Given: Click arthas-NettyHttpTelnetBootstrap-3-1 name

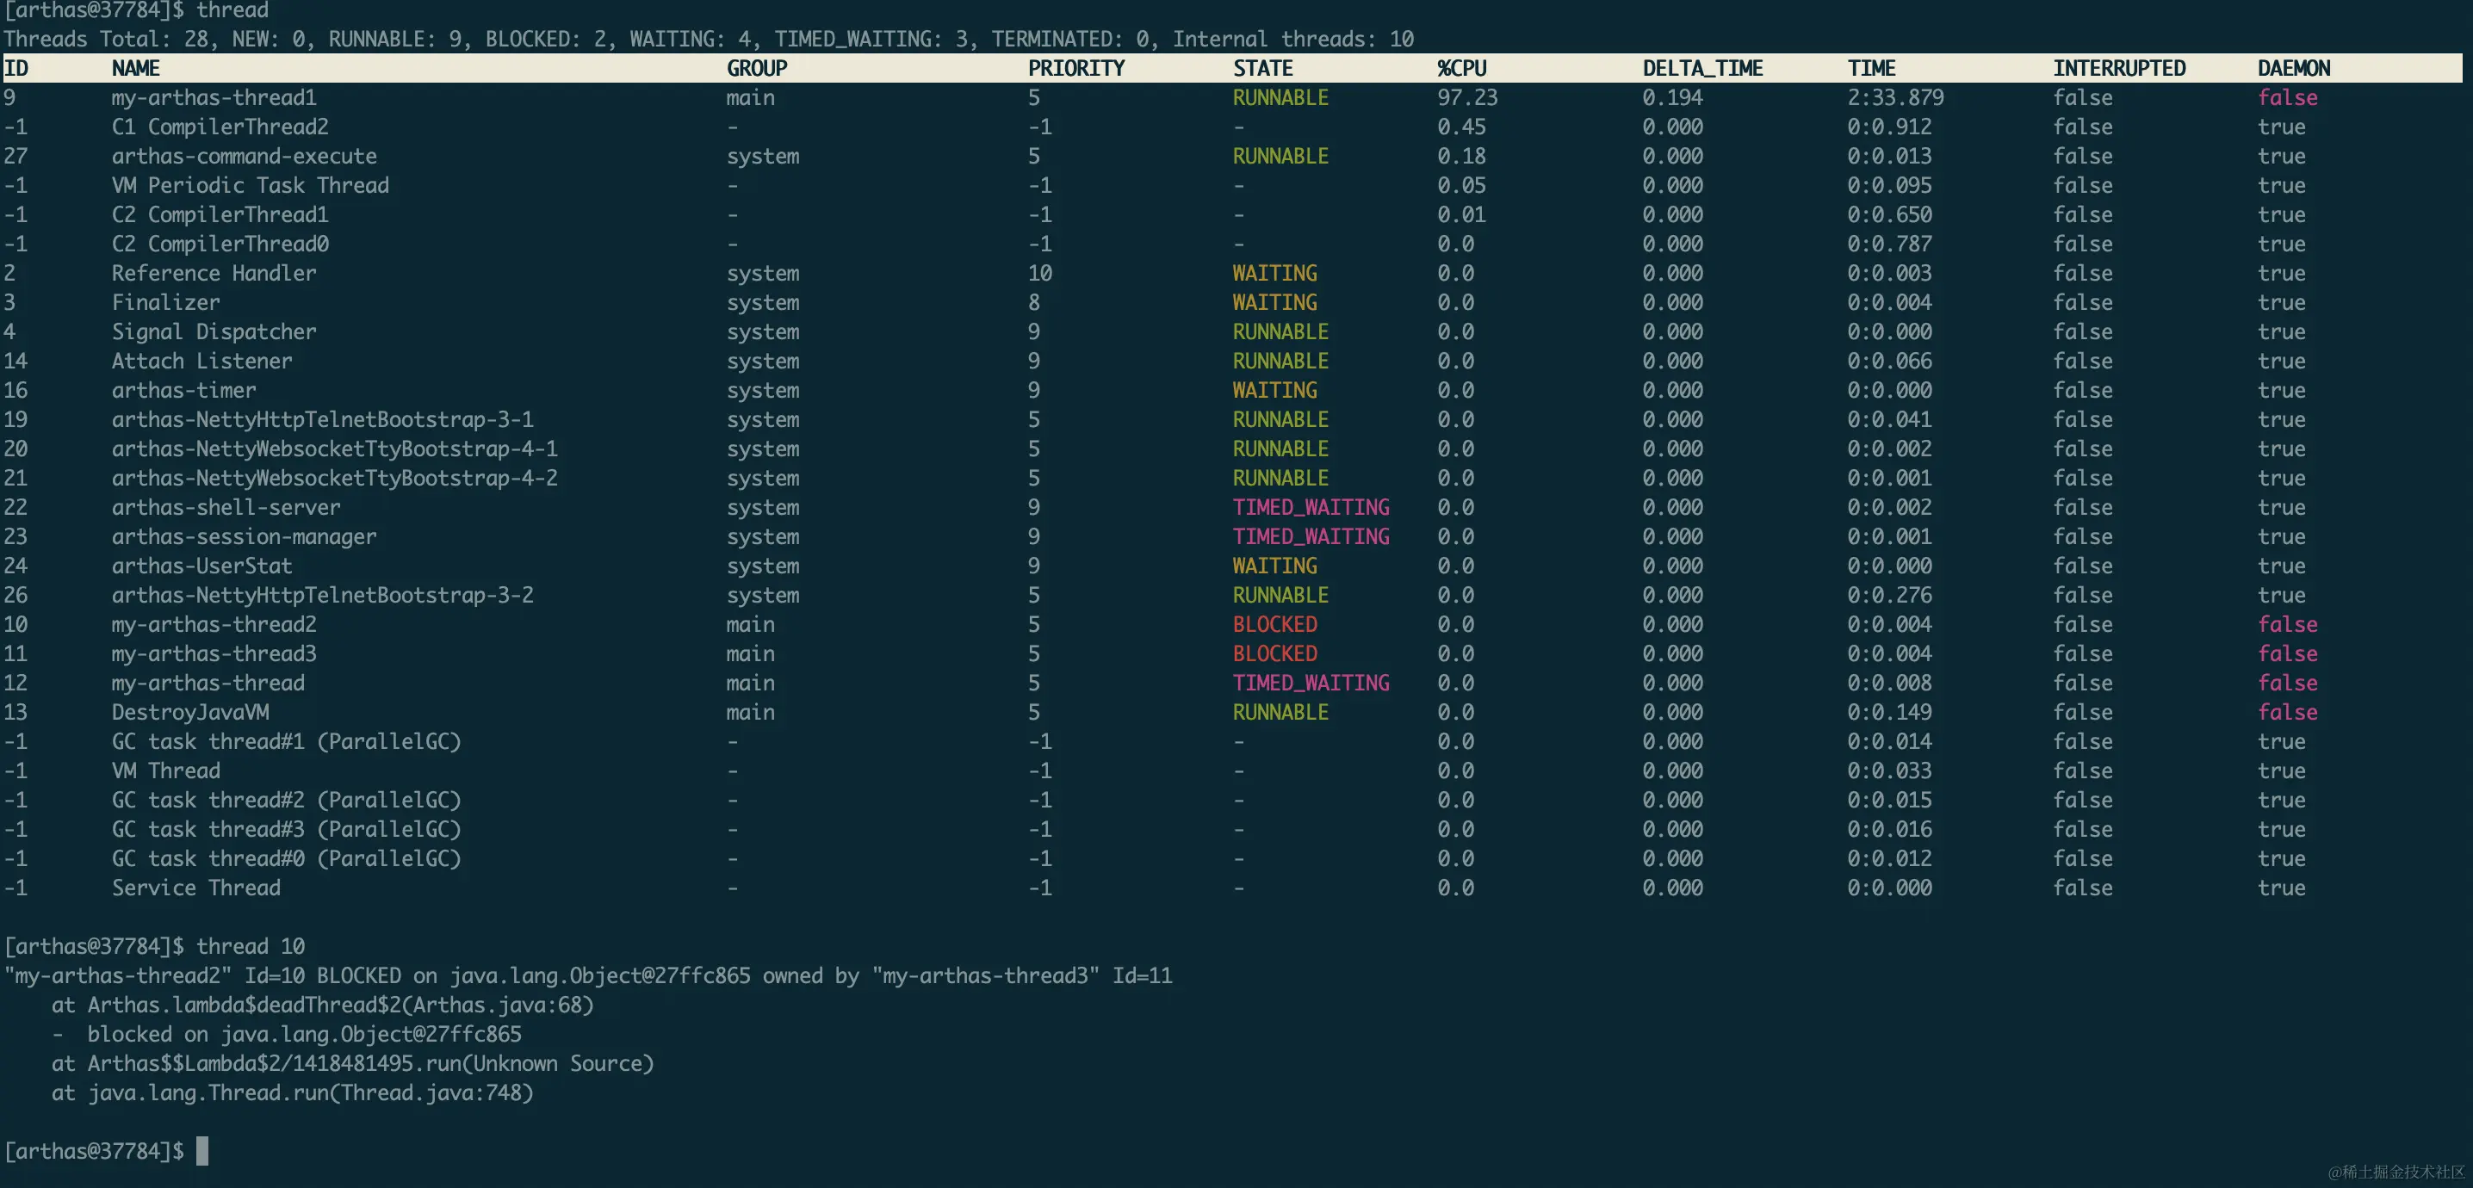Looking at the screenshot, I should click(321, 419).
